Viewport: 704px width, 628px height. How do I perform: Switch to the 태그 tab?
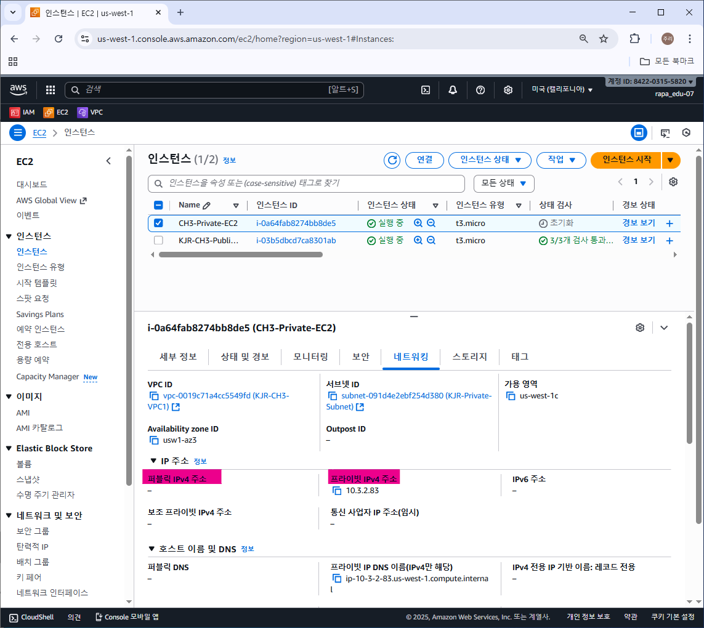520,357
